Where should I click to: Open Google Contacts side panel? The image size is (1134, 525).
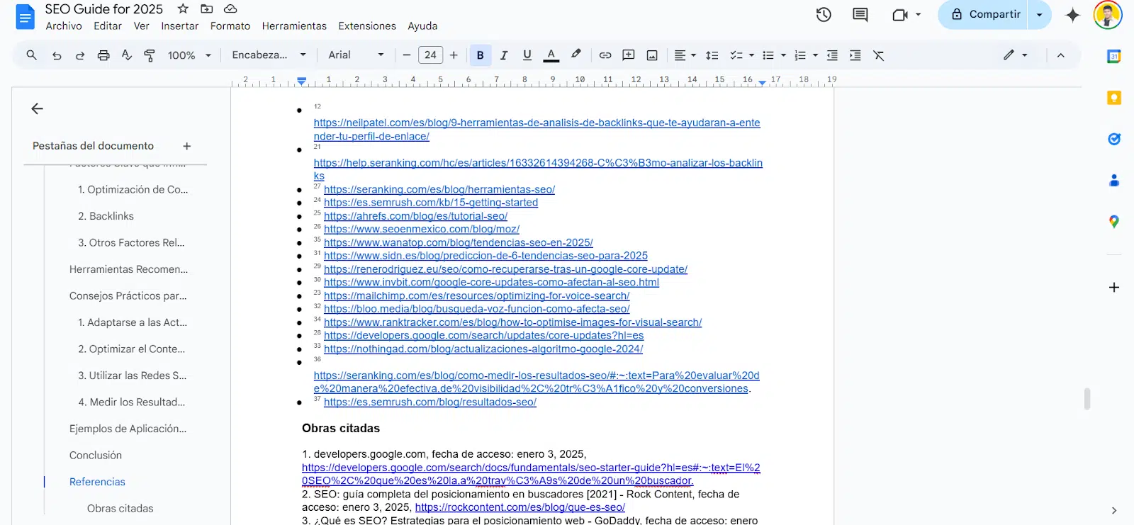click(x=1114, y=181)
